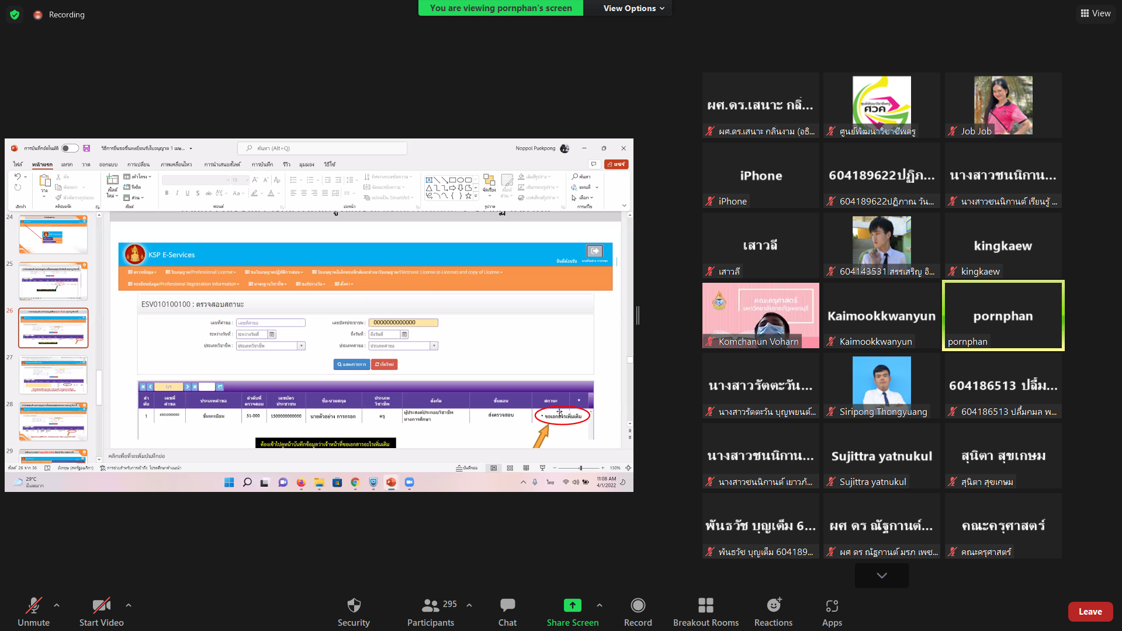Select pornphan's highlighted video tile
The height and width of the screenshot is (631, 1122).
click(1003, 315)
